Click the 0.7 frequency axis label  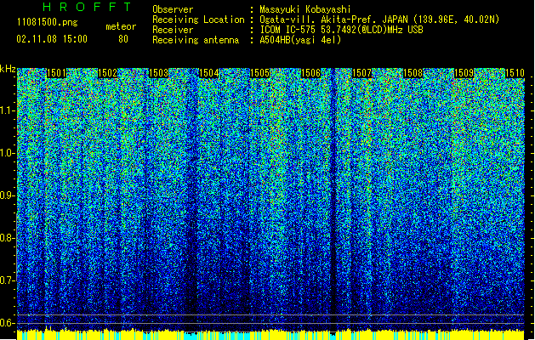point(7,280)
